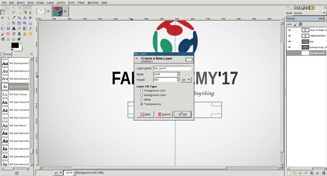Toggle lock alpha channel checkerboard icon

click(300, 24)
